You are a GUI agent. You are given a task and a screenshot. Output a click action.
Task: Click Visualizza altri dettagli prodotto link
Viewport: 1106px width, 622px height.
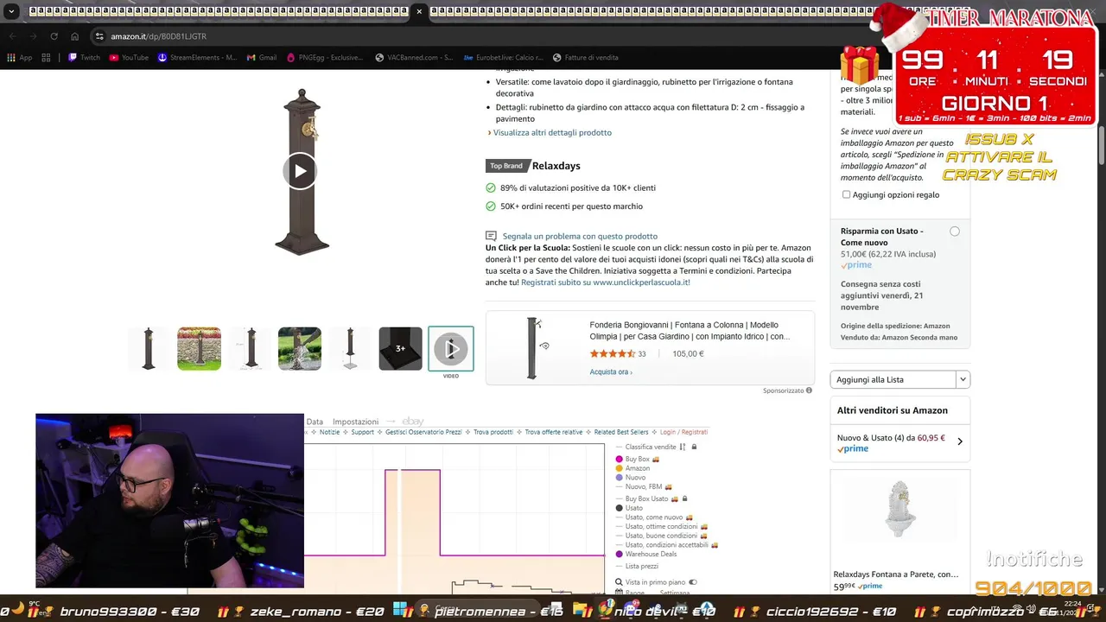pyautogui.click(x=552, y=132)
